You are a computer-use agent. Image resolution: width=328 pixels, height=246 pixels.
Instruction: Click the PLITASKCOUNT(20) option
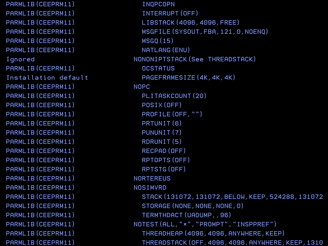coord(174,96)
